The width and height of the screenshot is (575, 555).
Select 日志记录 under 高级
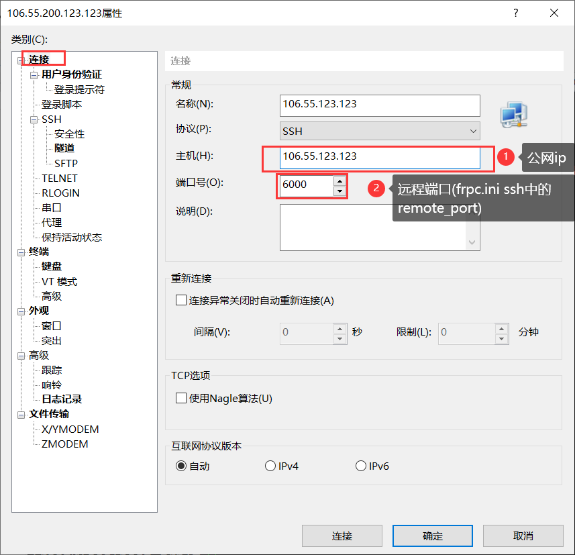tap(62, 399)
